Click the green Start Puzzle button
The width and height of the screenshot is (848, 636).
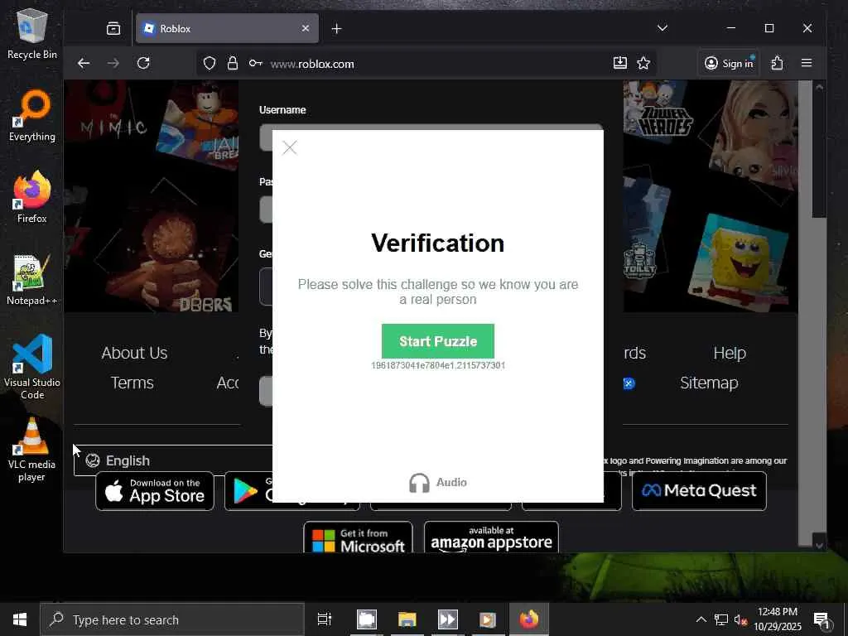pos(438,341)
